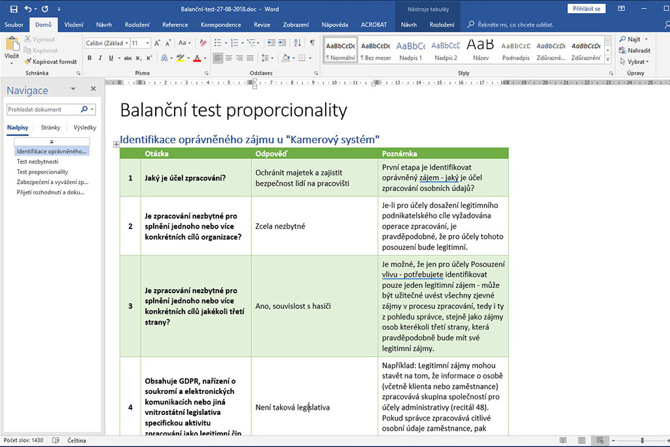This screenshot has width=670, height=447.
Task: Redo the last action
Action: [45, 9]
